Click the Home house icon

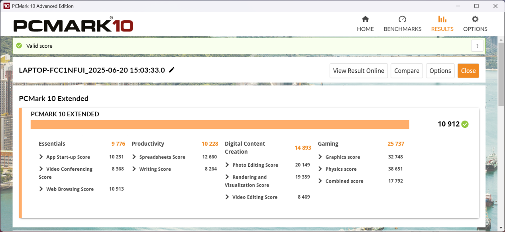(365, 19)
